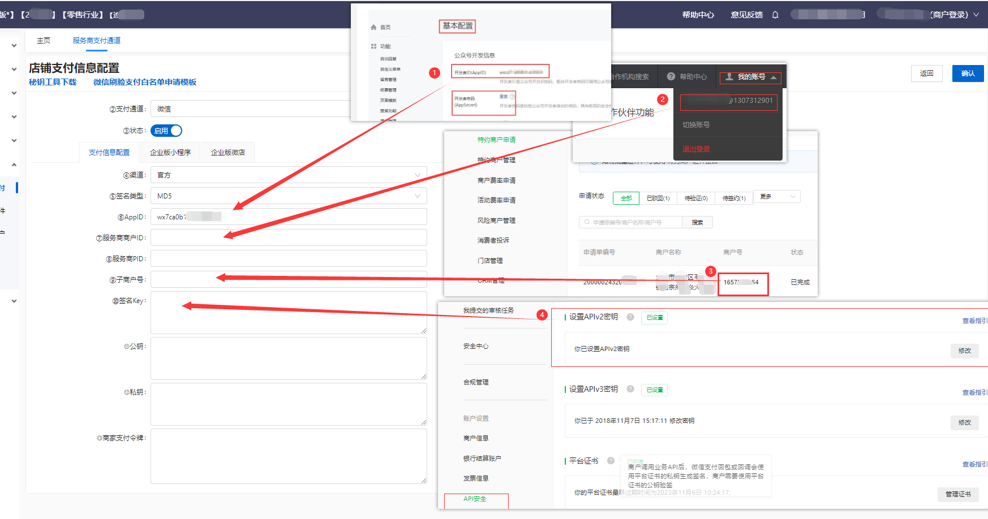Screen dimensions: 988x519
Task: Click the 确认 button
Action: pos(968,73)
